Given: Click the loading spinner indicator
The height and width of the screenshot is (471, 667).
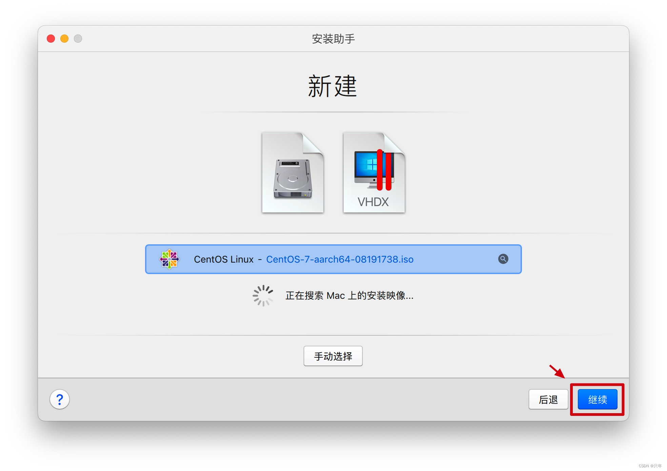Looking at the screenshot, I should [263, 296].
